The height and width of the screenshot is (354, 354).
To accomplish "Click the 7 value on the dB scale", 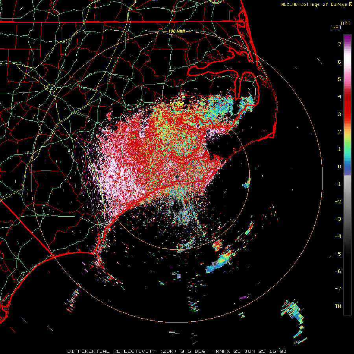I will click(339, 44).
